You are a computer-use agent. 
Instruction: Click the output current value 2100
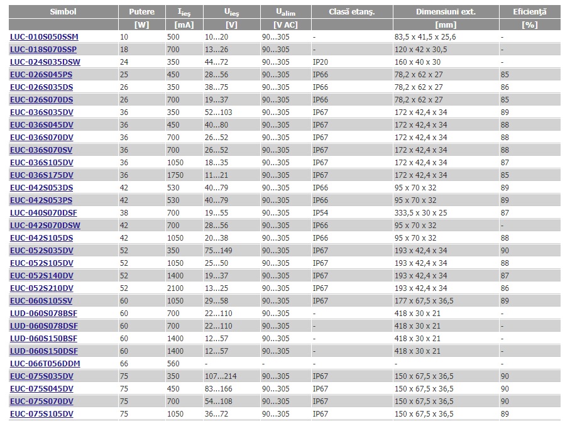point(175,288)
